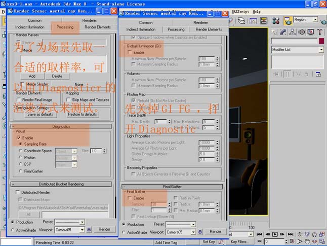This screenshot has height=246, width=327.
Task: Select the Photon diagnostic radio button
Action: click(20, 157)
